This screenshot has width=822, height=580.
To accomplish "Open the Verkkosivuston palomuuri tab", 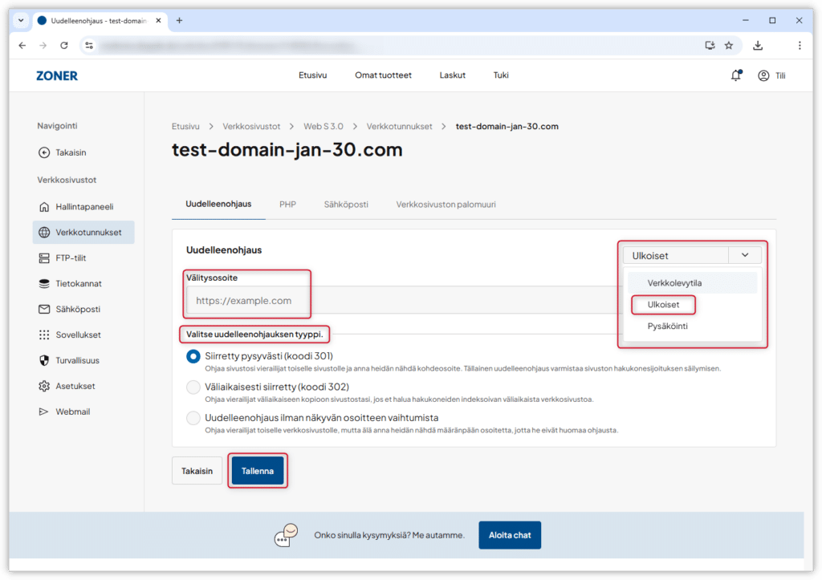I will pos(446,205).
